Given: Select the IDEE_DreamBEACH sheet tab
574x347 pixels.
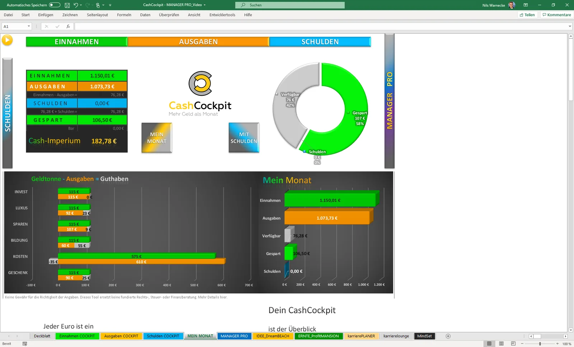Looking at the screenshot, I should (273, 336).
